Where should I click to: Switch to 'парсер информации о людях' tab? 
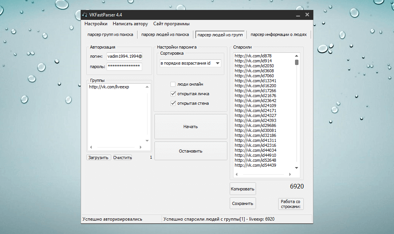point(278,34)
